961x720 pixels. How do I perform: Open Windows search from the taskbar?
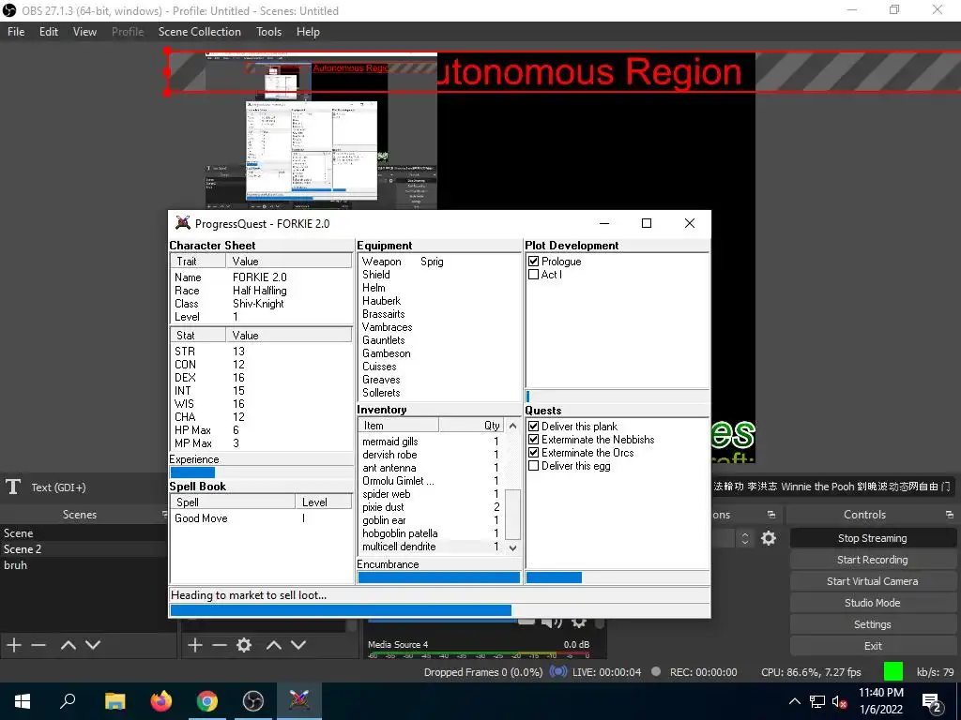(x=68, y=701)
